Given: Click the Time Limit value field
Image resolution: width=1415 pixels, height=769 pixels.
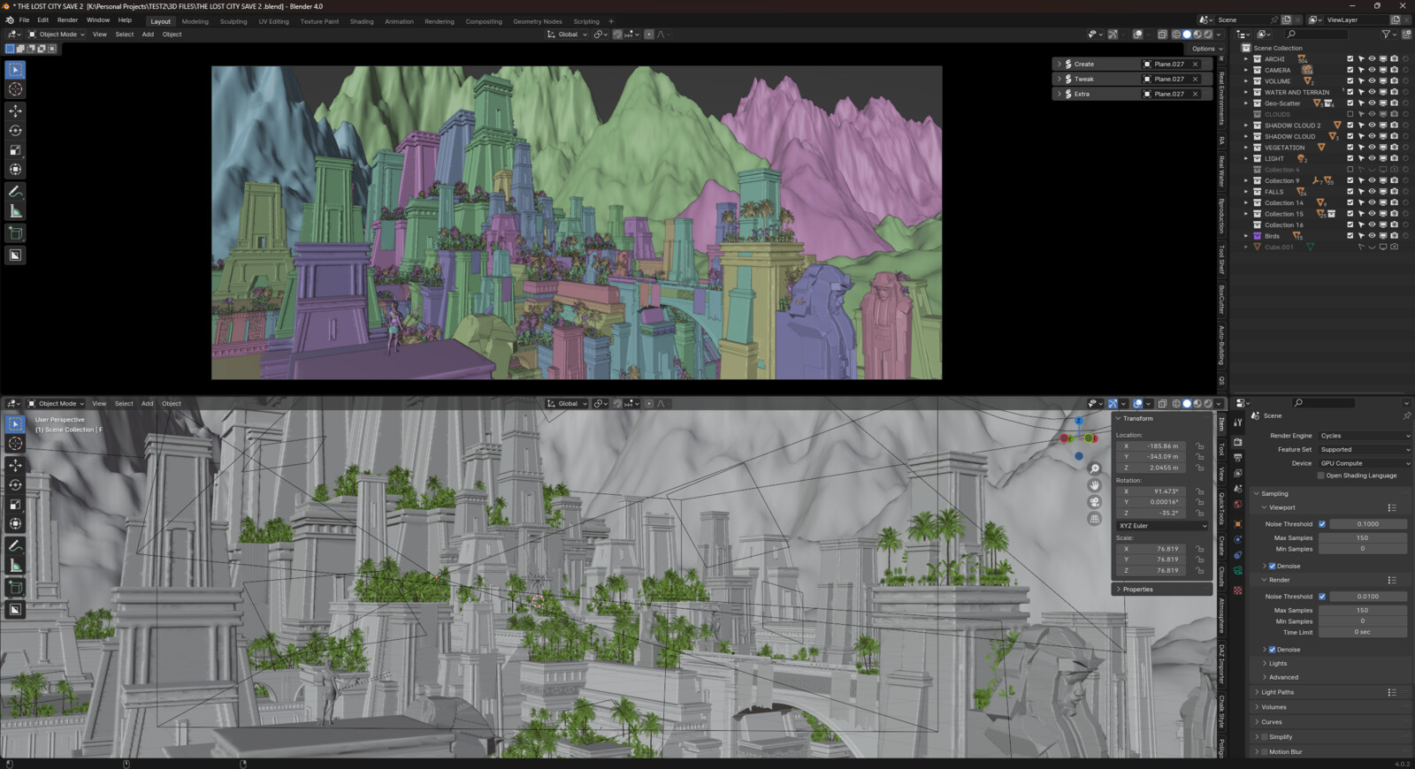Looking at the screenshot, I should [1363, 633].
